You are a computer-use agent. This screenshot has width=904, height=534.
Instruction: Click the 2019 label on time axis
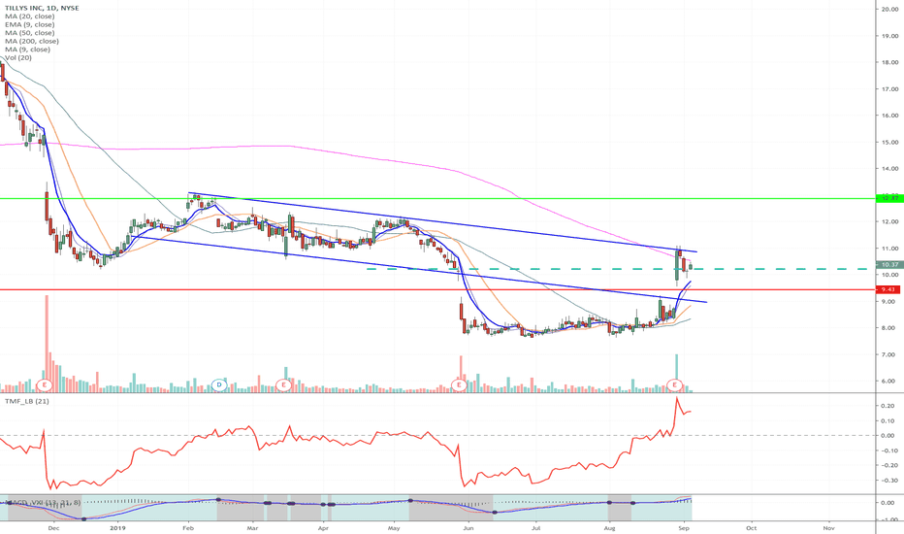tap(117, 527)
